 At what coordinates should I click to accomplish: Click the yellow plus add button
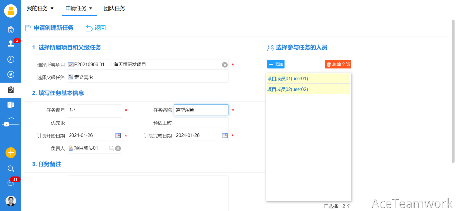(11, 153)
